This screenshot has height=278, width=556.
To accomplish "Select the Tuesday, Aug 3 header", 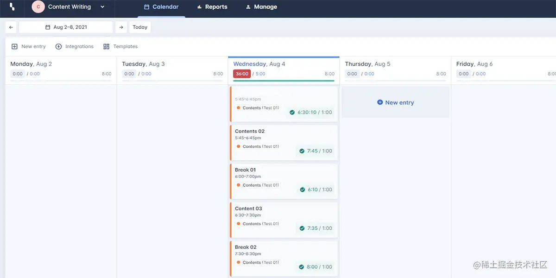I will coord(143,64).
